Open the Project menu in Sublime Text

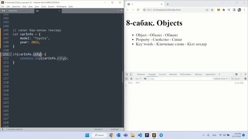[x=51, y=7]
